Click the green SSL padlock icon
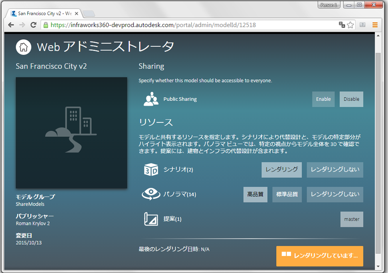The image size is (388, 273). coord(46,25)
